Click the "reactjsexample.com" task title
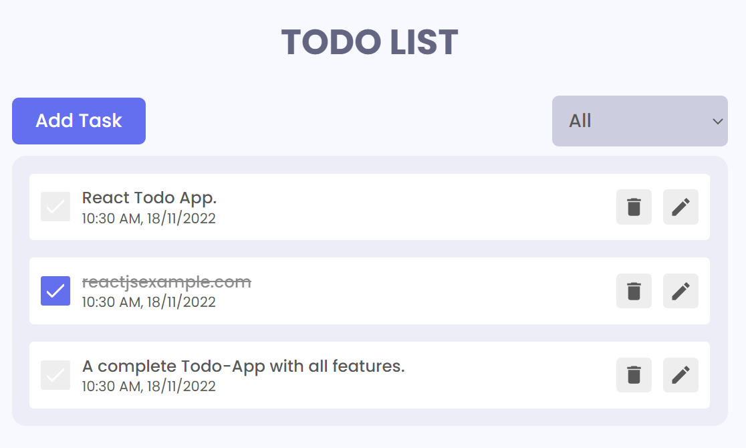 tap(165, 282)
